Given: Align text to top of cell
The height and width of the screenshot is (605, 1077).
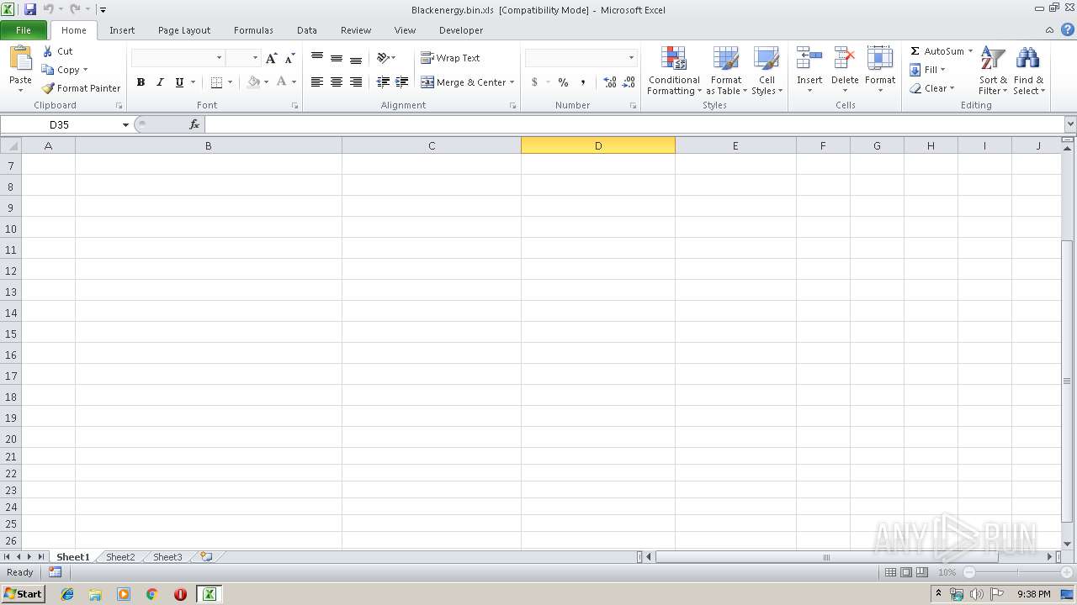Looking at the screenshot, I should (317, 58).
